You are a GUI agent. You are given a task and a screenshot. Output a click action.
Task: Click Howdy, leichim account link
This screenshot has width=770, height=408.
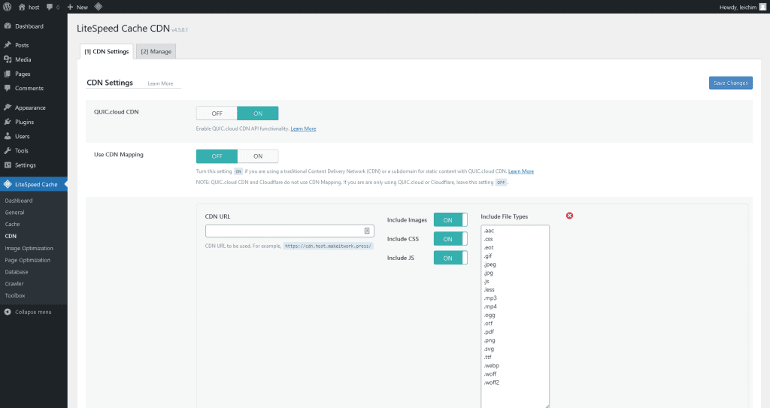[x=738, y=8]
